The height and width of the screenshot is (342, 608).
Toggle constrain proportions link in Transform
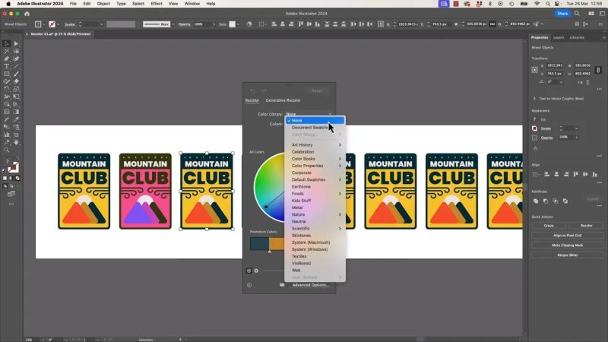click(x=598, y=70)
